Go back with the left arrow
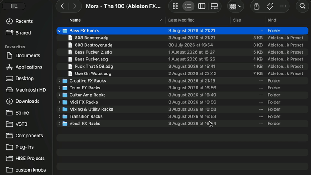The width and height of the screenshot is (311, 175). (x=63, y=6)
